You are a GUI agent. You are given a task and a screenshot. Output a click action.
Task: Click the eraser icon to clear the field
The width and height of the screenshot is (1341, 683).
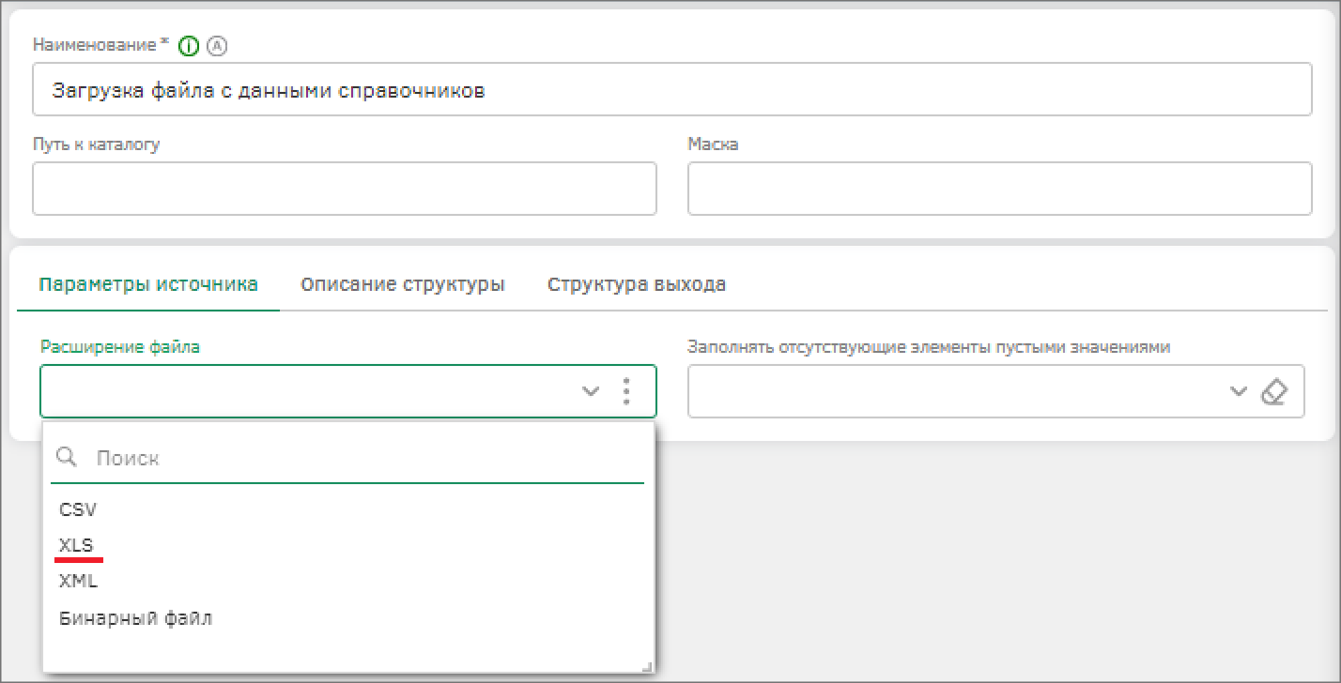click(1273, 391)
